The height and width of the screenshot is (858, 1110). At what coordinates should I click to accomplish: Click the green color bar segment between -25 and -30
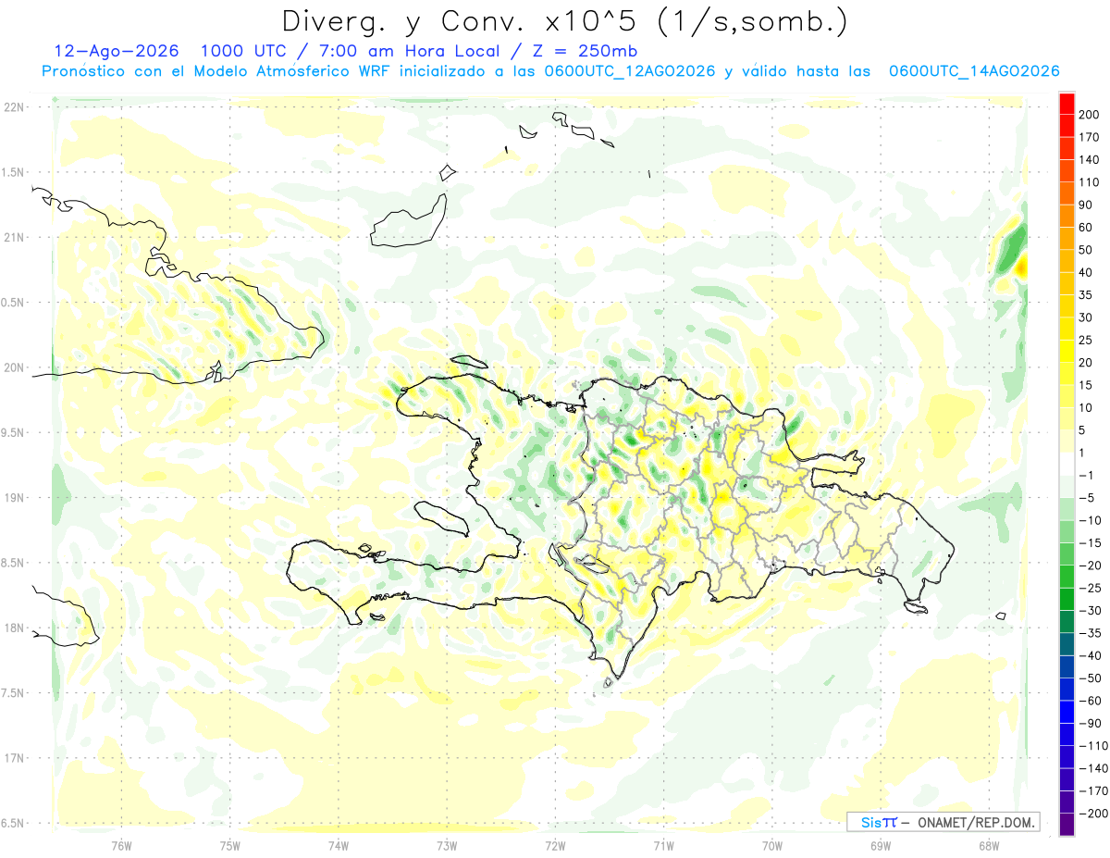coord(1067,599)
